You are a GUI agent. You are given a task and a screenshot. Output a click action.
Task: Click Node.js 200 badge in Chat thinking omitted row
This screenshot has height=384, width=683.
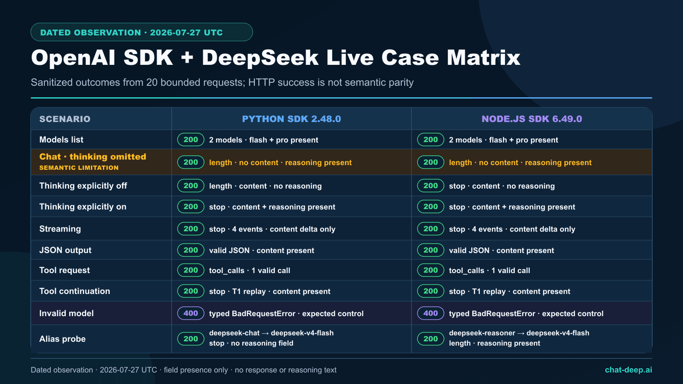point(431,162)
